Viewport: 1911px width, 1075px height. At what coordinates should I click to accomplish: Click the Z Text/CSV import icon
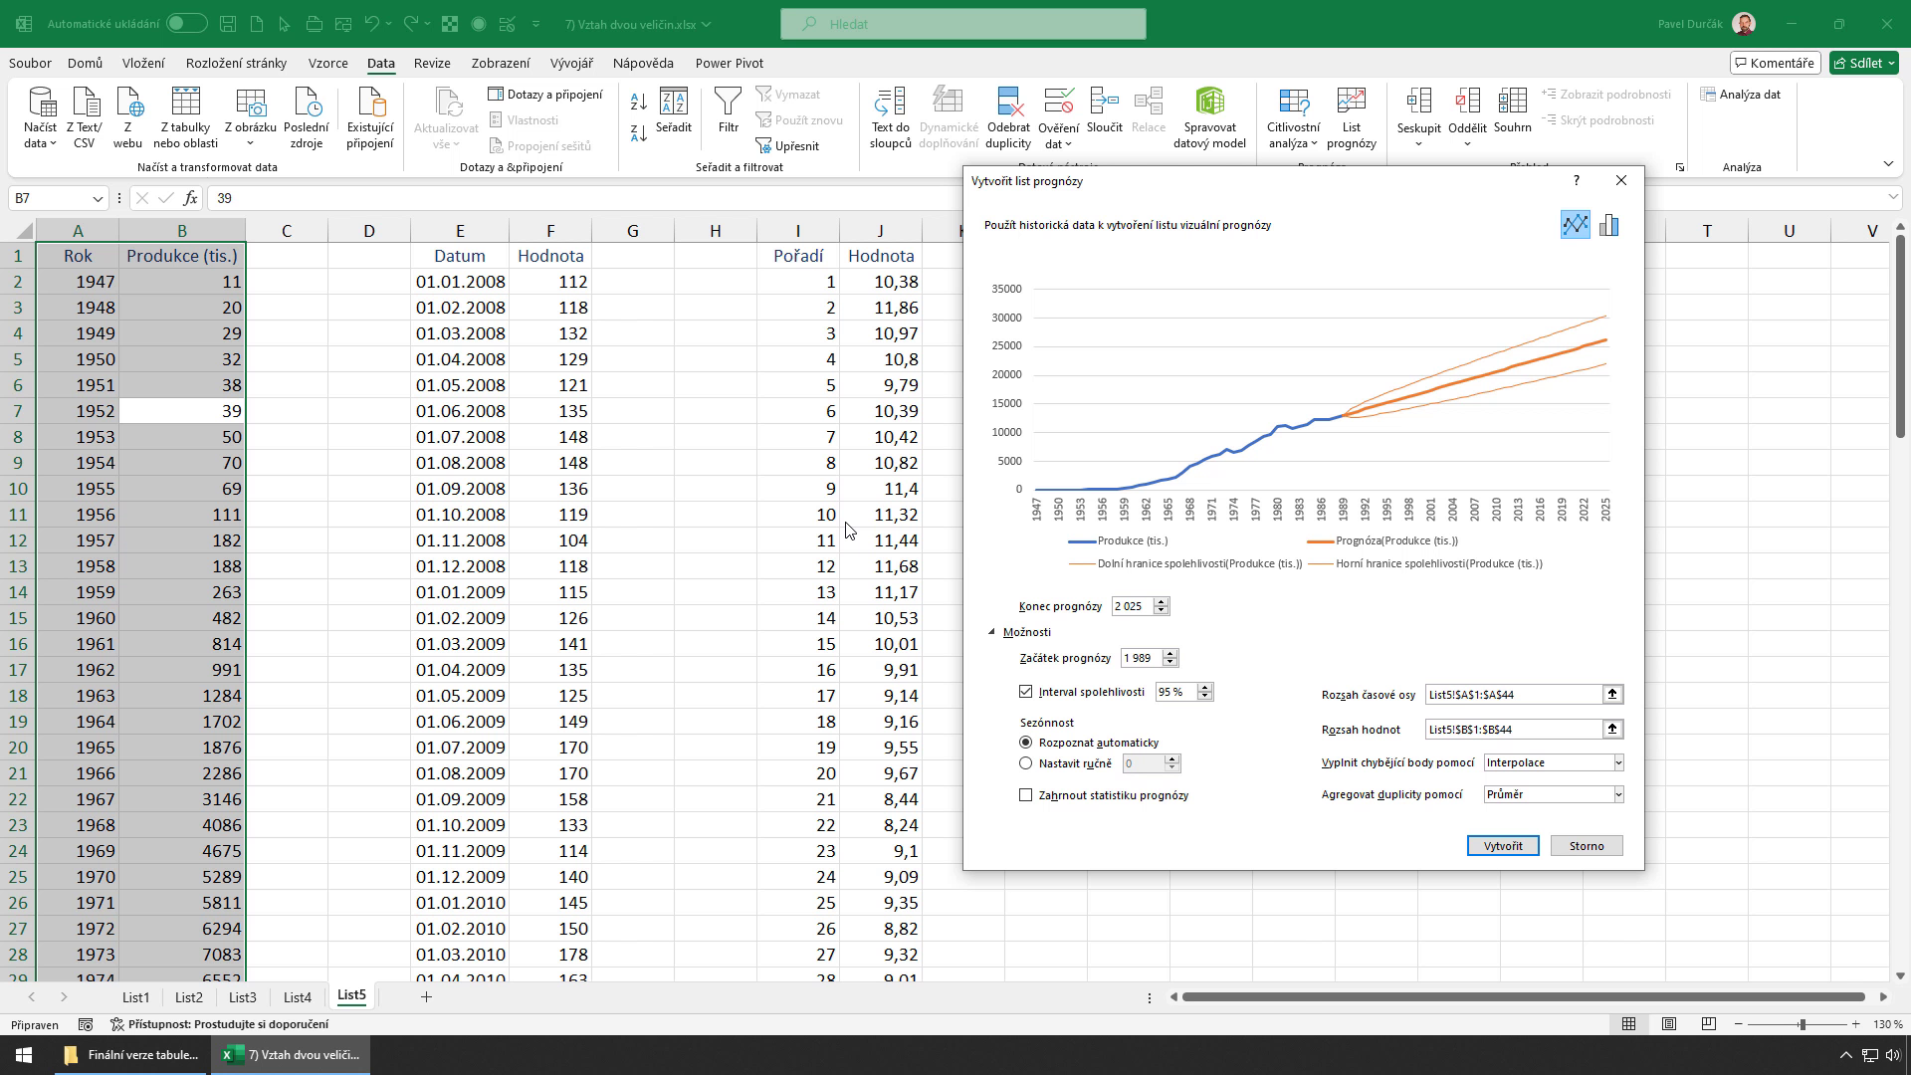pos(85,102)
